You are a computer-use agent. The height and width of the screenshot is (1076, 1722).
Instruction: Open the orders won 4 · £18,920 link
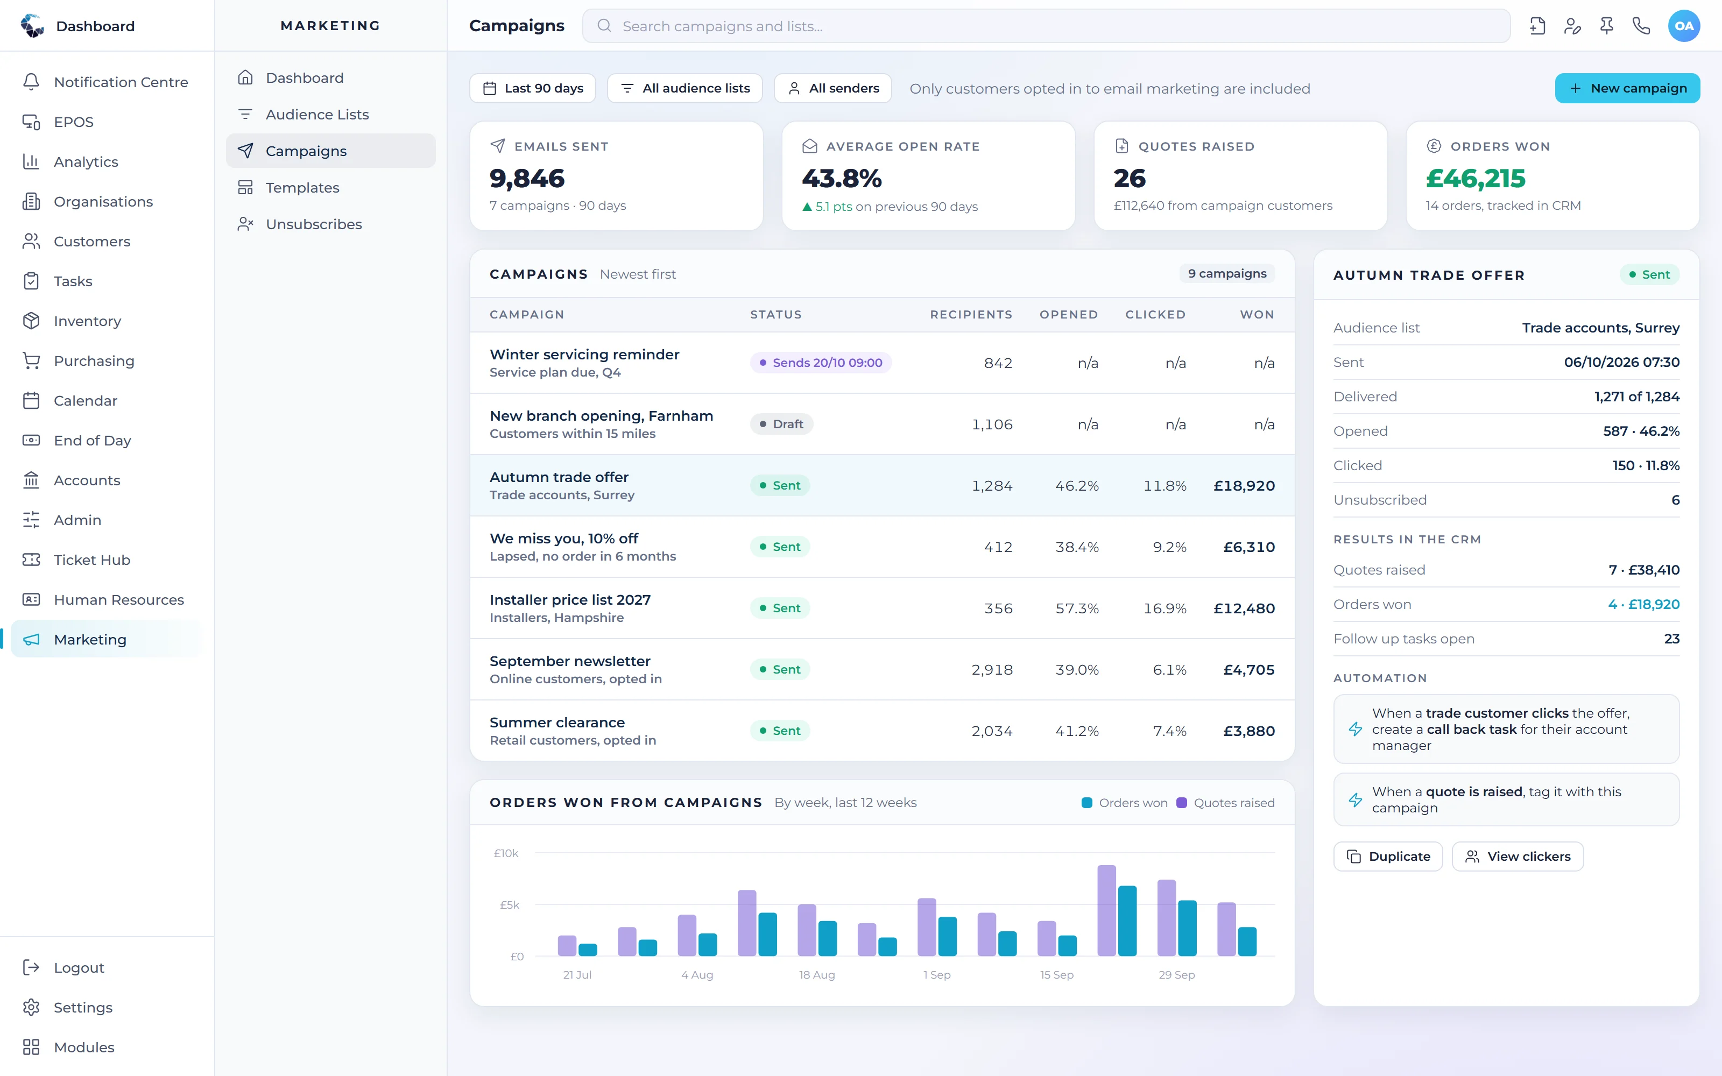click(x=1644, y=604)
